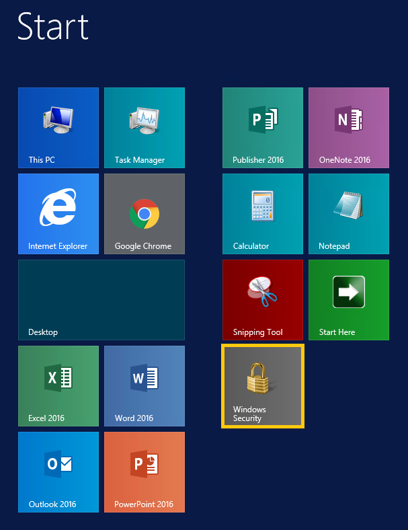Image resolution: width=408 pixels, height=530 pixels.
Task: Open Internet Explorer tile
Action: 58,214
